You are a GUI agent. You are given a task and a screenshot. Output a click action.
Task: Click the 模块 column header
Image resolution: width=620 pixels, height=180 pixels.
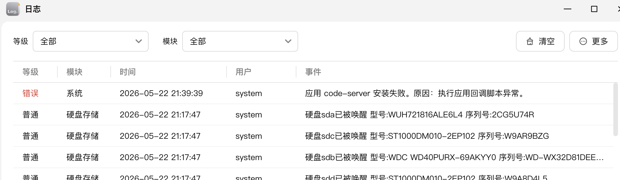click(x=74, y=72)
